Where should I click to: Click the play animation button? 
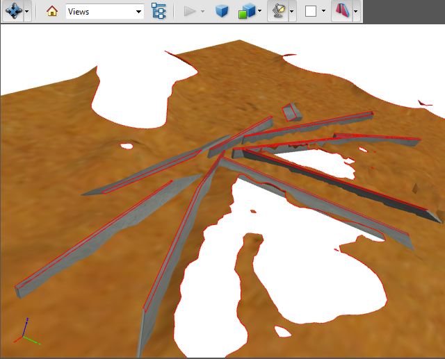point(190,11)
